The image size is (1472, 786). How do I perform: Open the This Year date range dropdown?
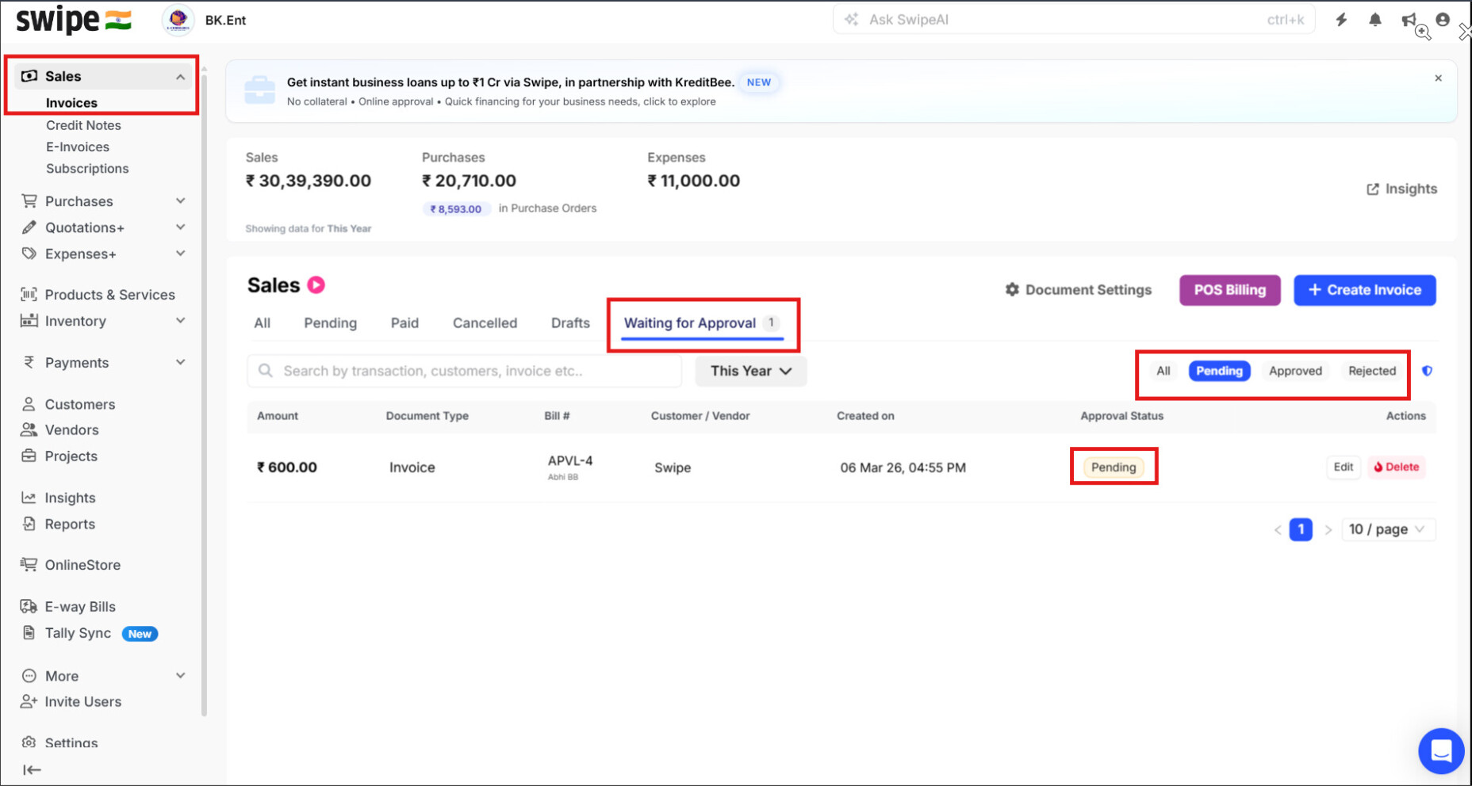750,371
